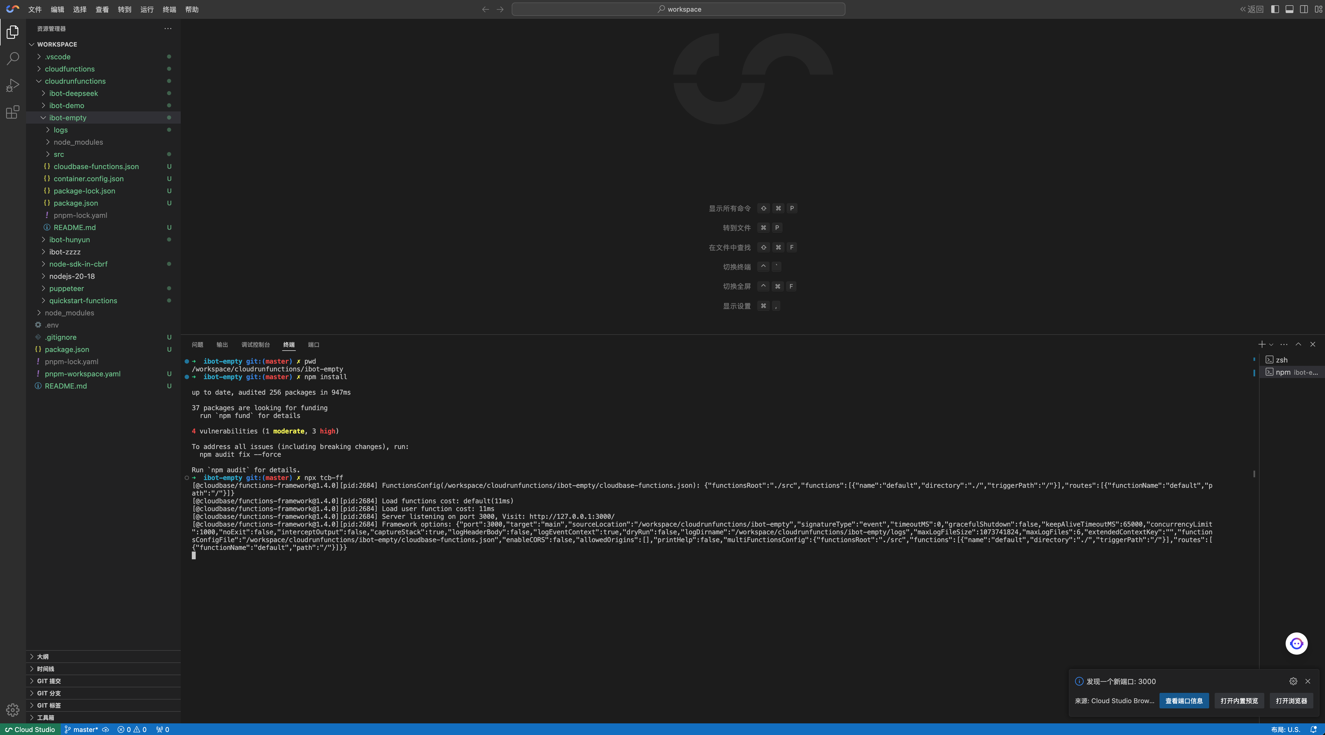Click the Settings gear icon bottom left
The image size is (1325, 735).
click(x=13, y=710)
